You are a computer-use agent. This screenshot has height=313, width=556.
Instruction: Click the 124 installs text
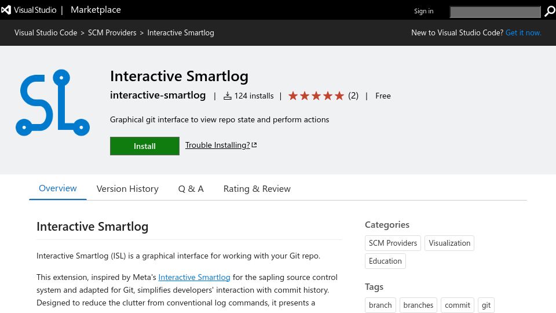pyautogui.click(x=254, y=96)
